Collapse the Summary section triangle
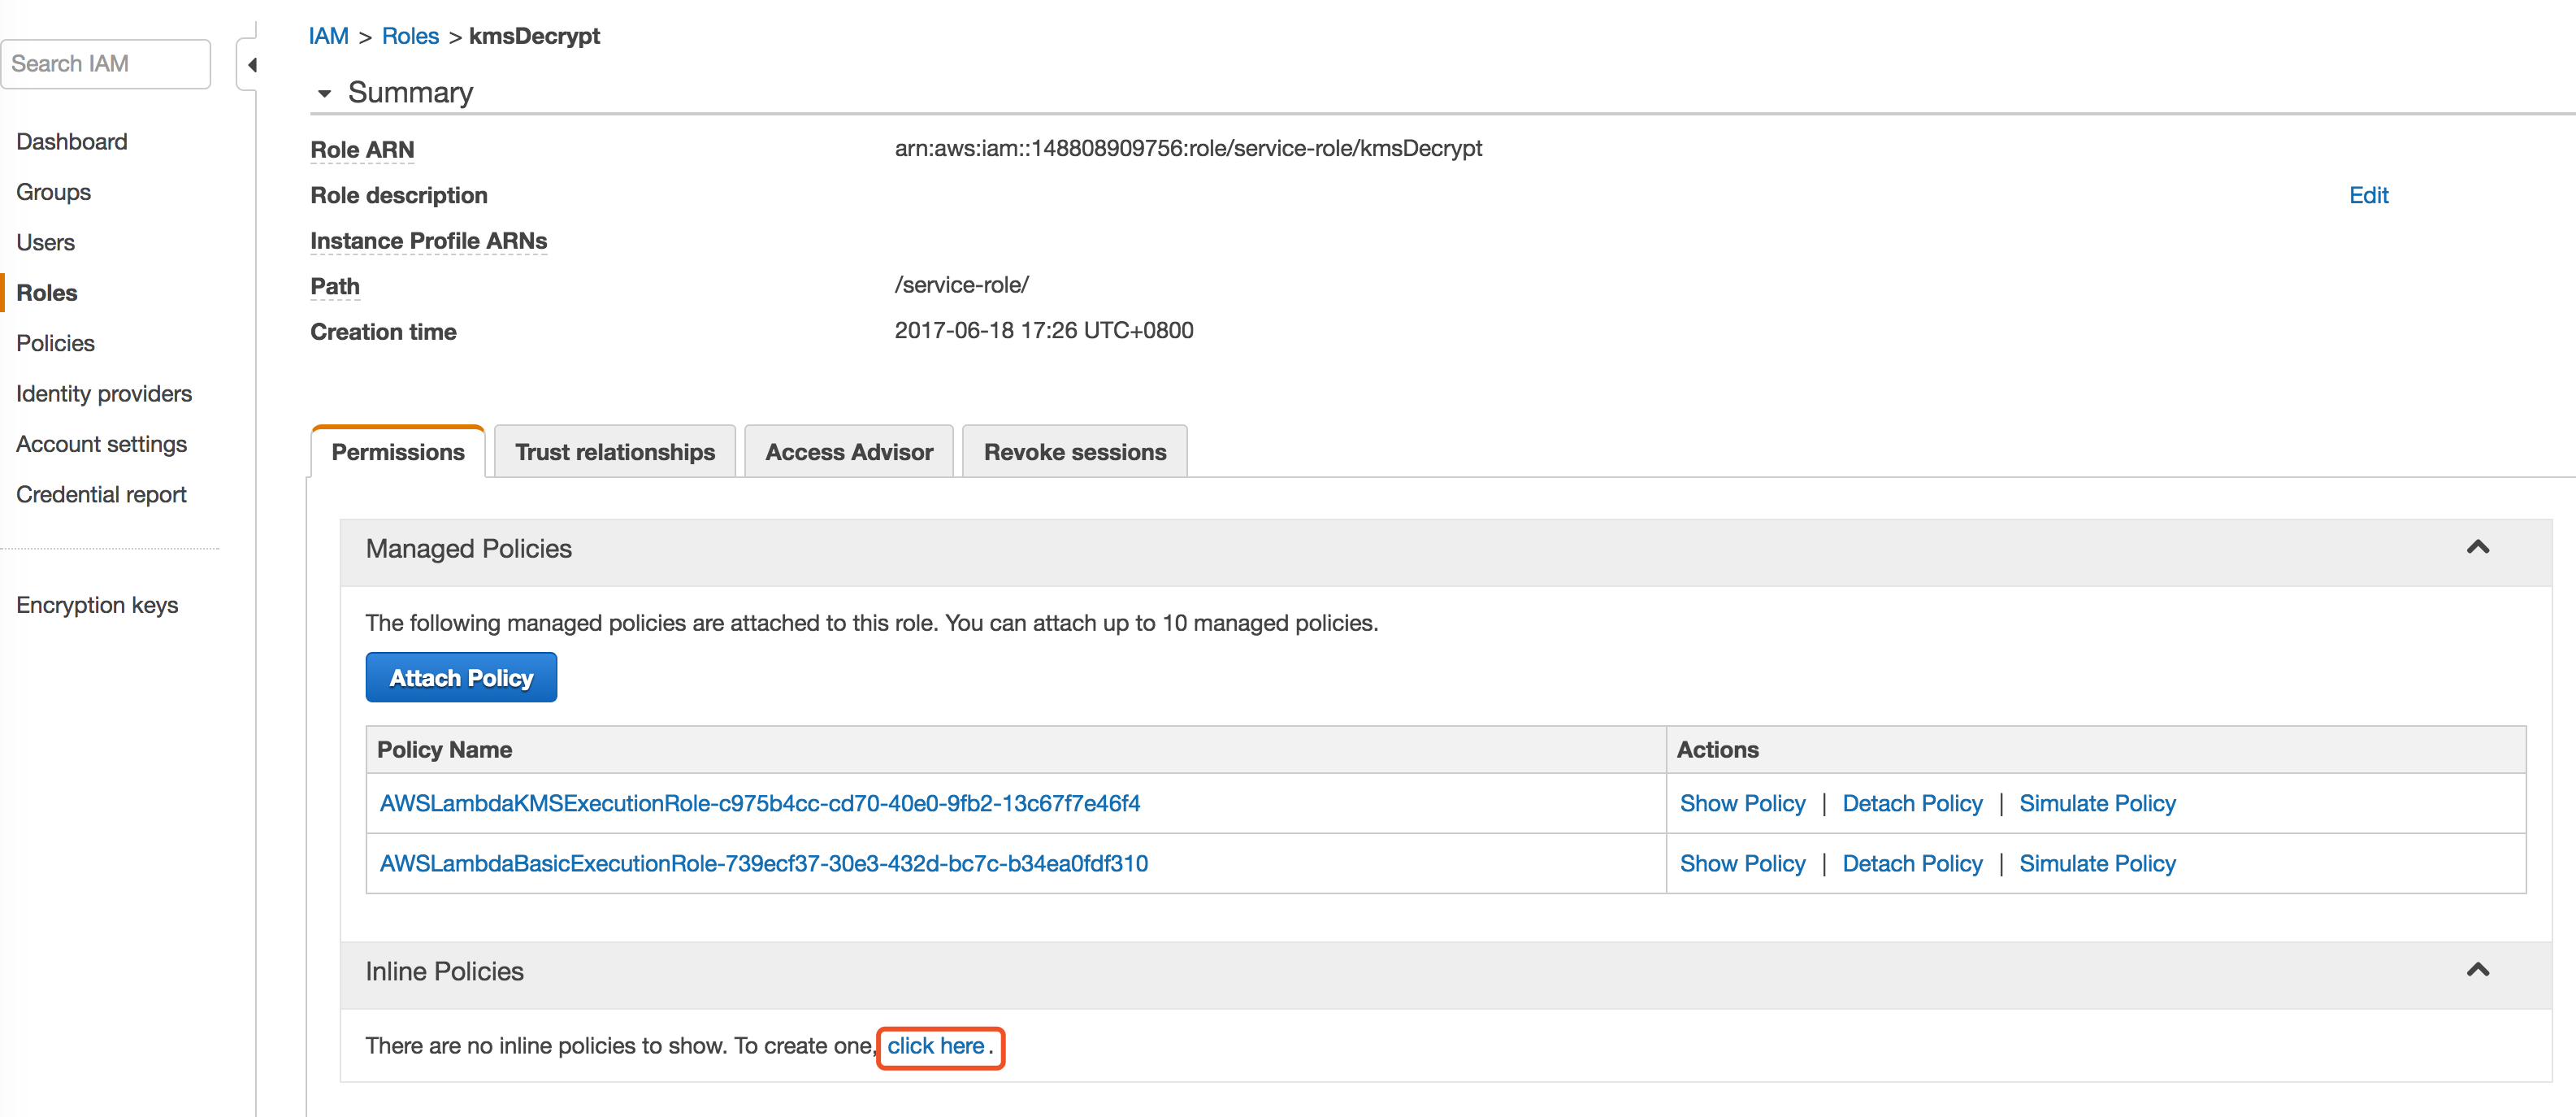Viewport: 2576px width, 1117px height. pyautogui.click(x=323, y=94)
